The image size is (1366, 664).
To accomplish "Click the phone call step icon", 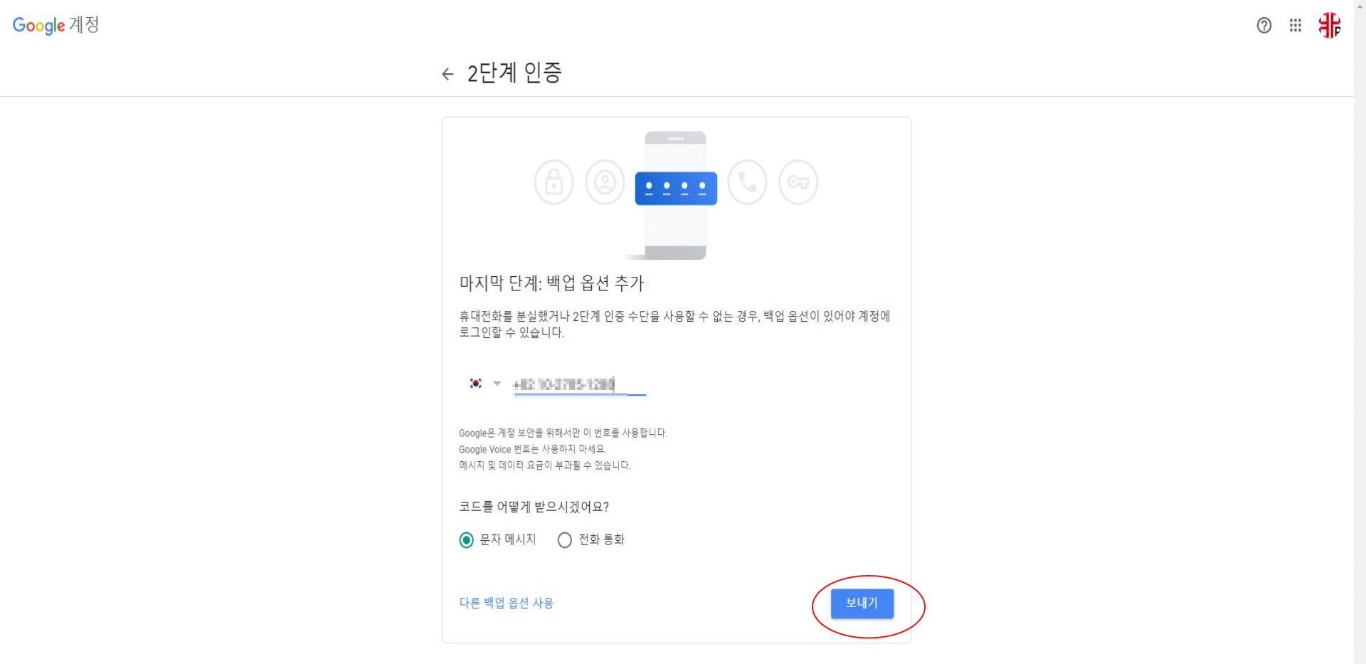I will coord(747,182).
